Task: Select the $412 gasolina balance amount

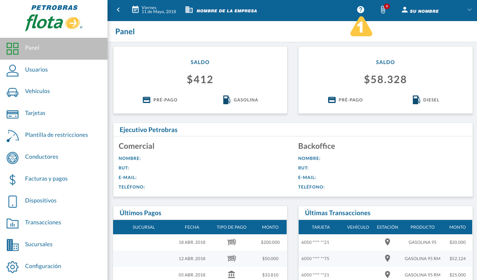Action: [200, 80]
